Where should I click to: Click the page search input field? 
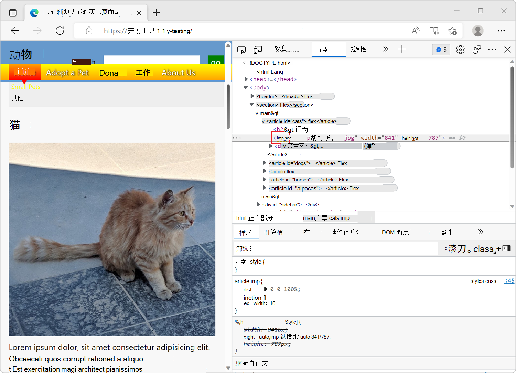coord(151,60)
